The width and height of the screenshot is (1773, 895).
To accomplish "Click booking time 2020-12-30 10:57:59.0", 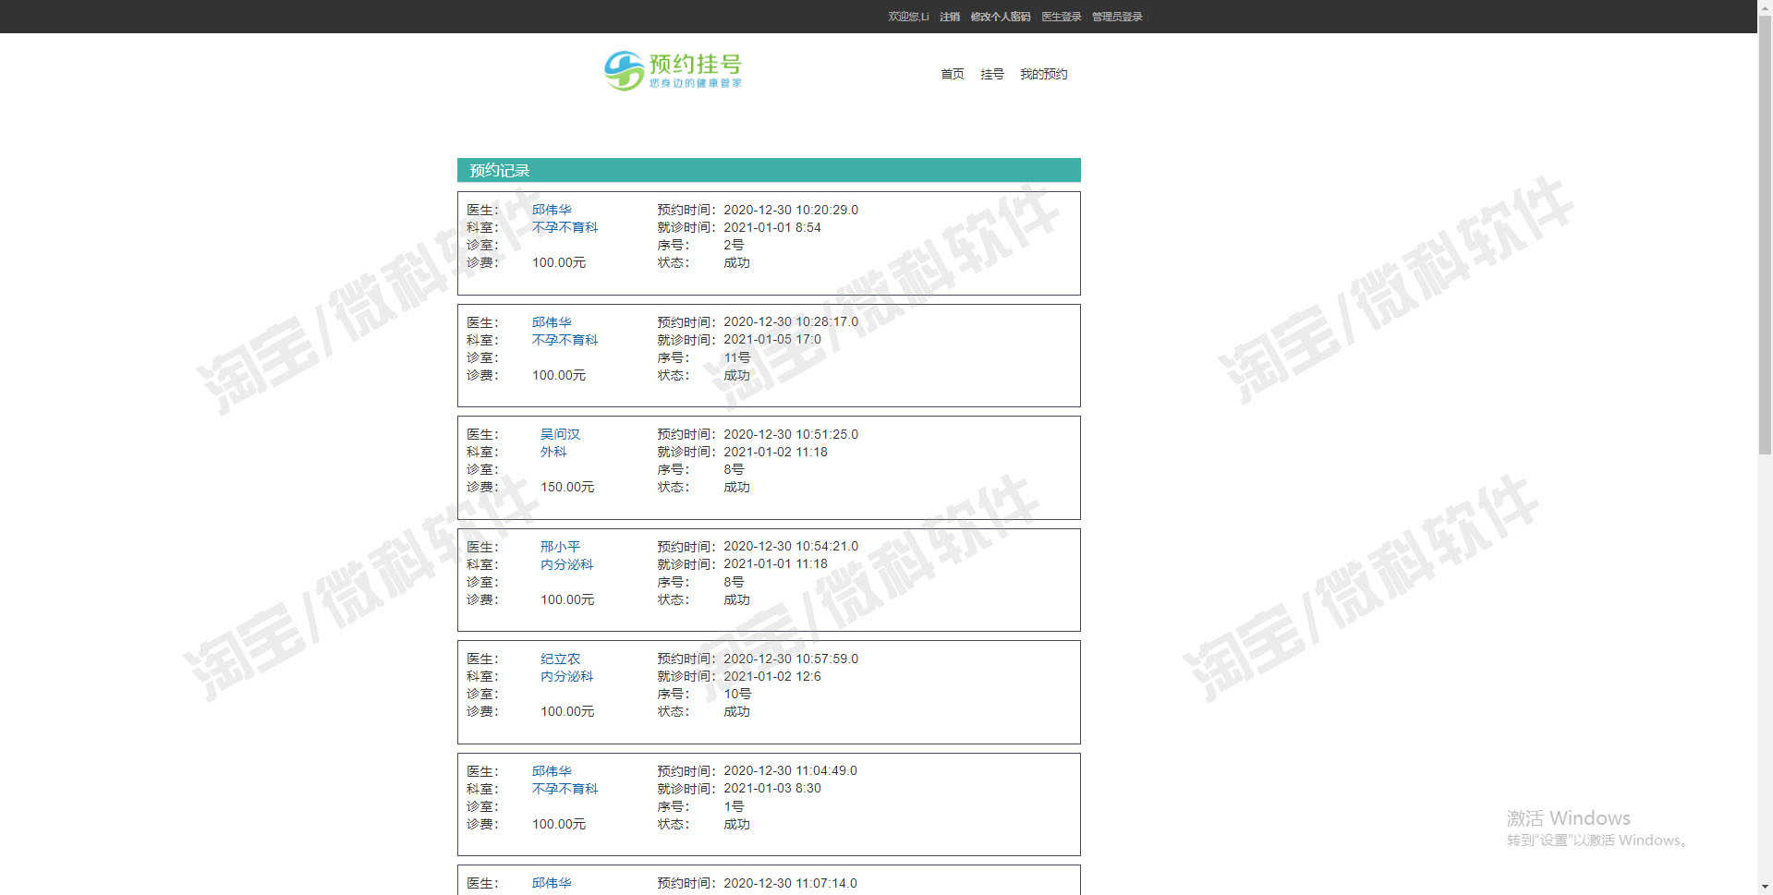I will point(791,659).
